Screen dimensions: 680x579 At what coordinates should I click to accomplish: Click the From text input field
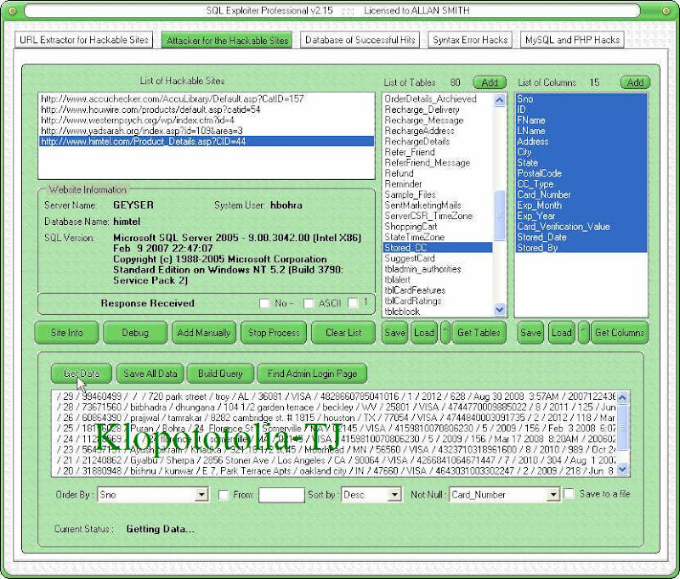tap(281, 495)
